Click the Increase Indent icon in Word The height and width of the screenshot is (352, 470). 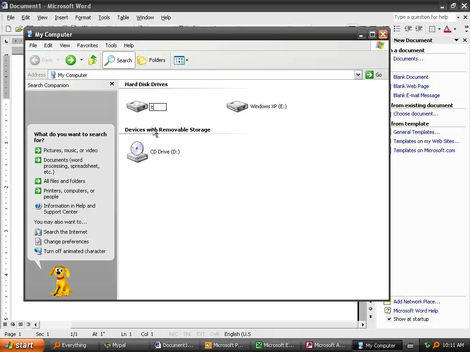point(419,29)
